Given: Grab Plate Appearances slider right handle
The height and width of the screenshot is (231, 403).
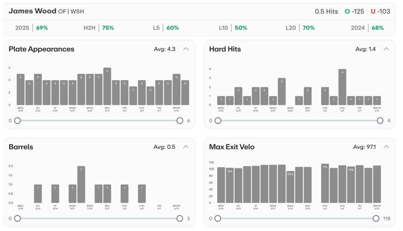Looking at the screenshot, I should 180,120.
